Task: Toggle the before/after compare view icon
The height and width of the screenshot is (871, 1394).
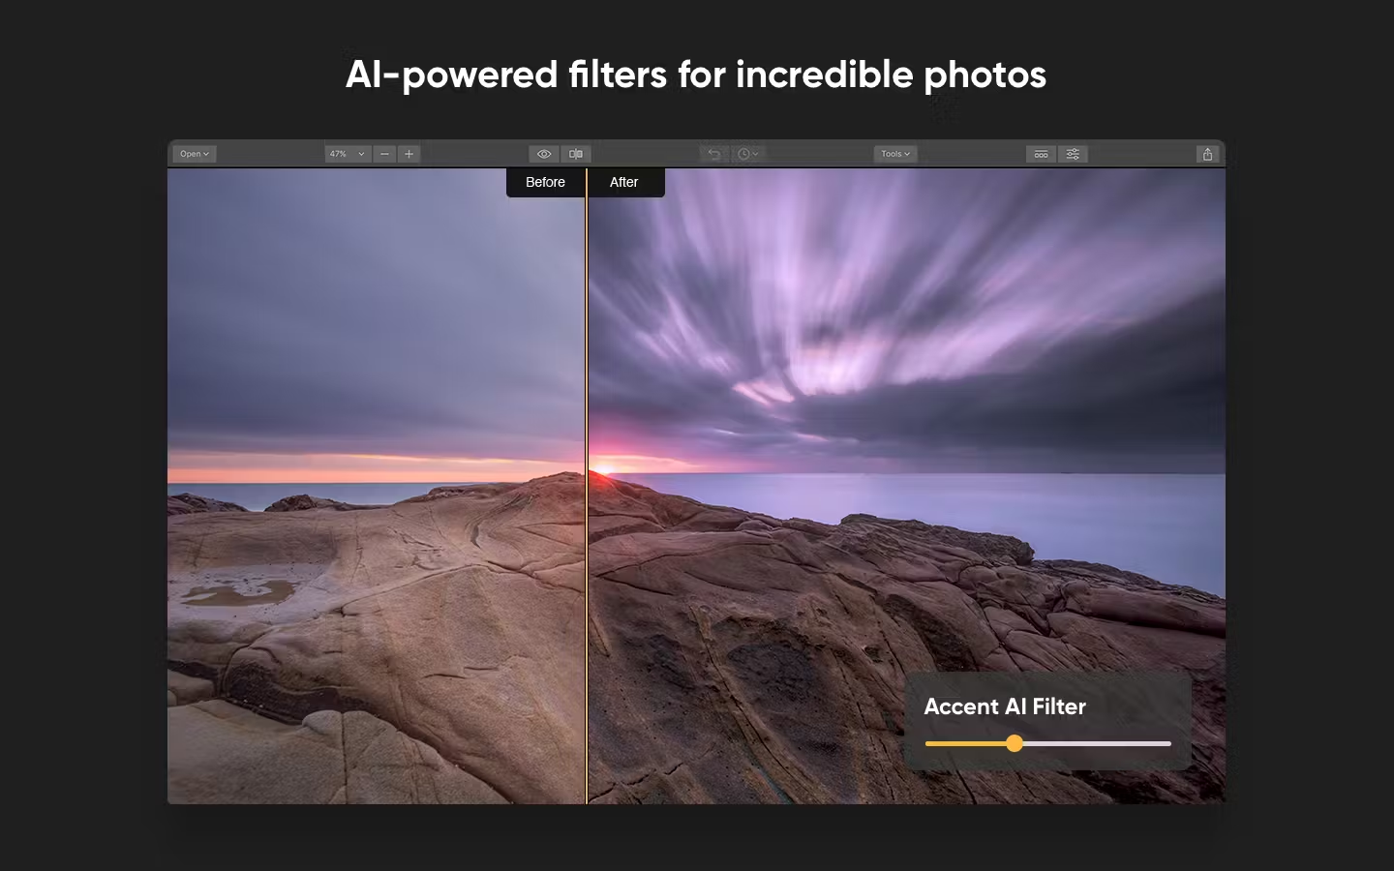Action: click(576, 154)
